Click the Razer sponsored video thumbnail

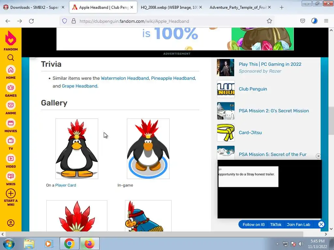coord(226,68)
